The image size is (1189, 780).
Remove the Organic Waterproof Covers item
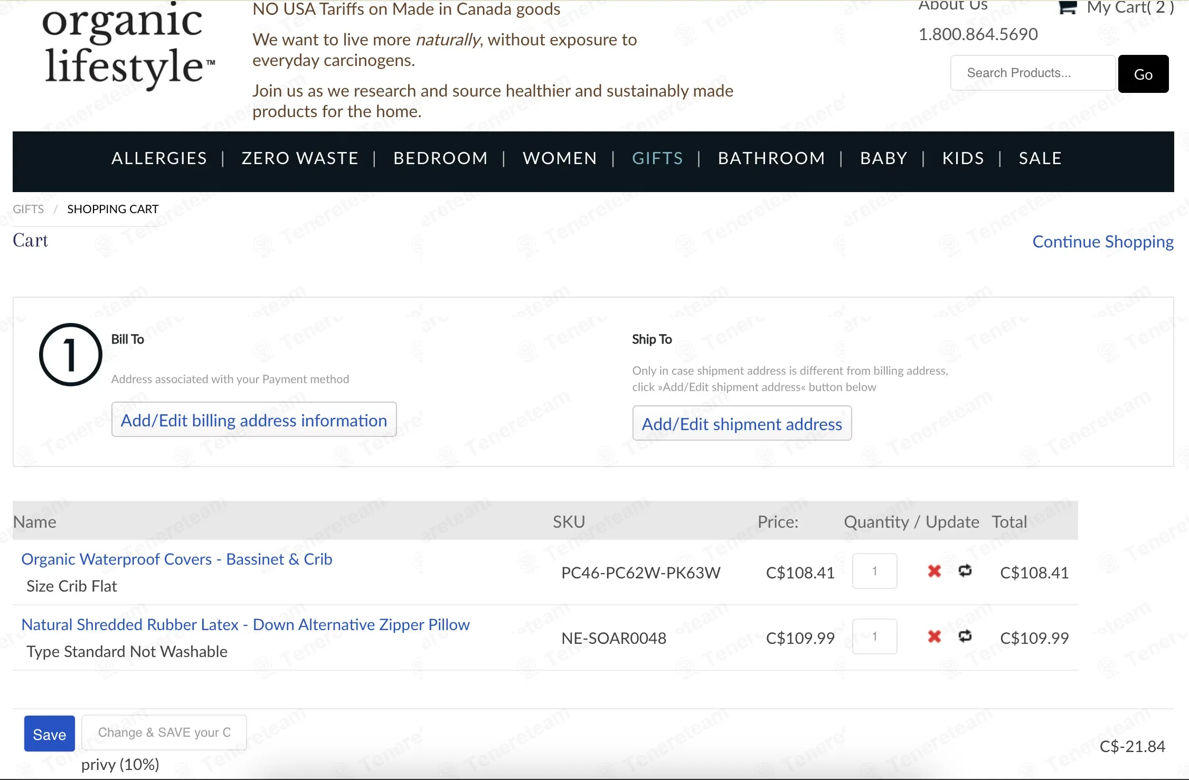click(x=934, y=571)
